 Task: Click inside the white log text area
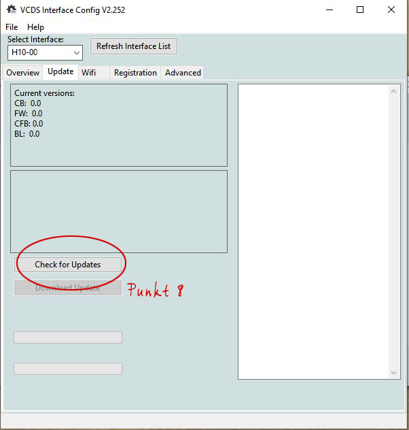[x=313, y=232]
